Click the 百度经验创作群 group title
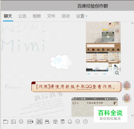 coord(93,6)
